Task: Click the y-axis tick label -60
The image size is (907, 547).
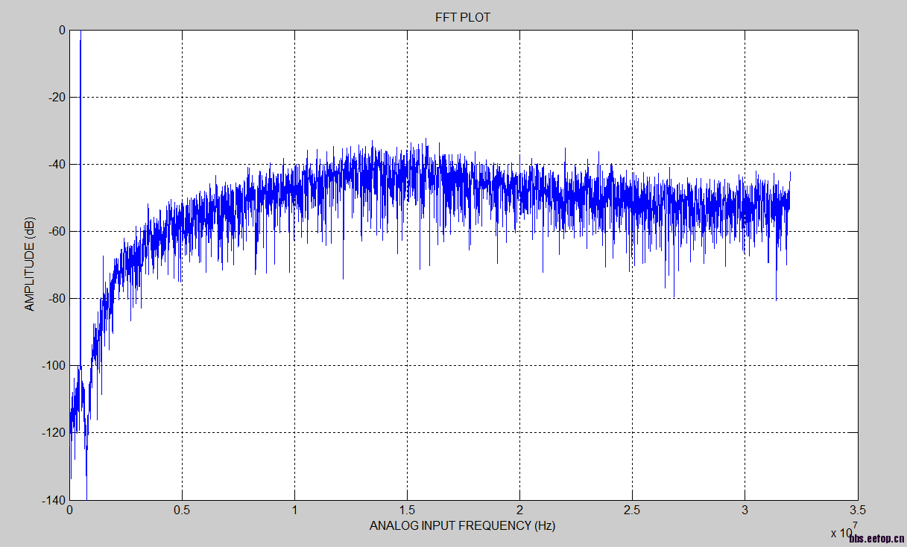Action: pos(57,231)
